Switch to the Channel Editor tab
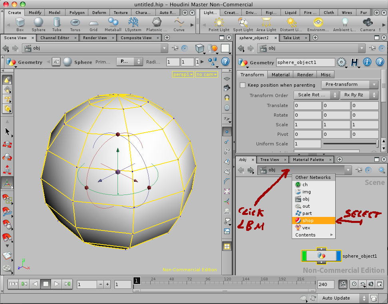Screen dimensions: 388x304 [x=55, y=38]
